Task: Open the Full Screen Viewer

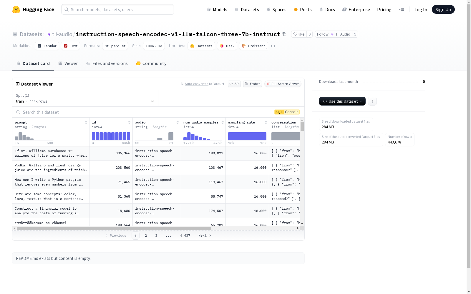Action: [283, 84]
